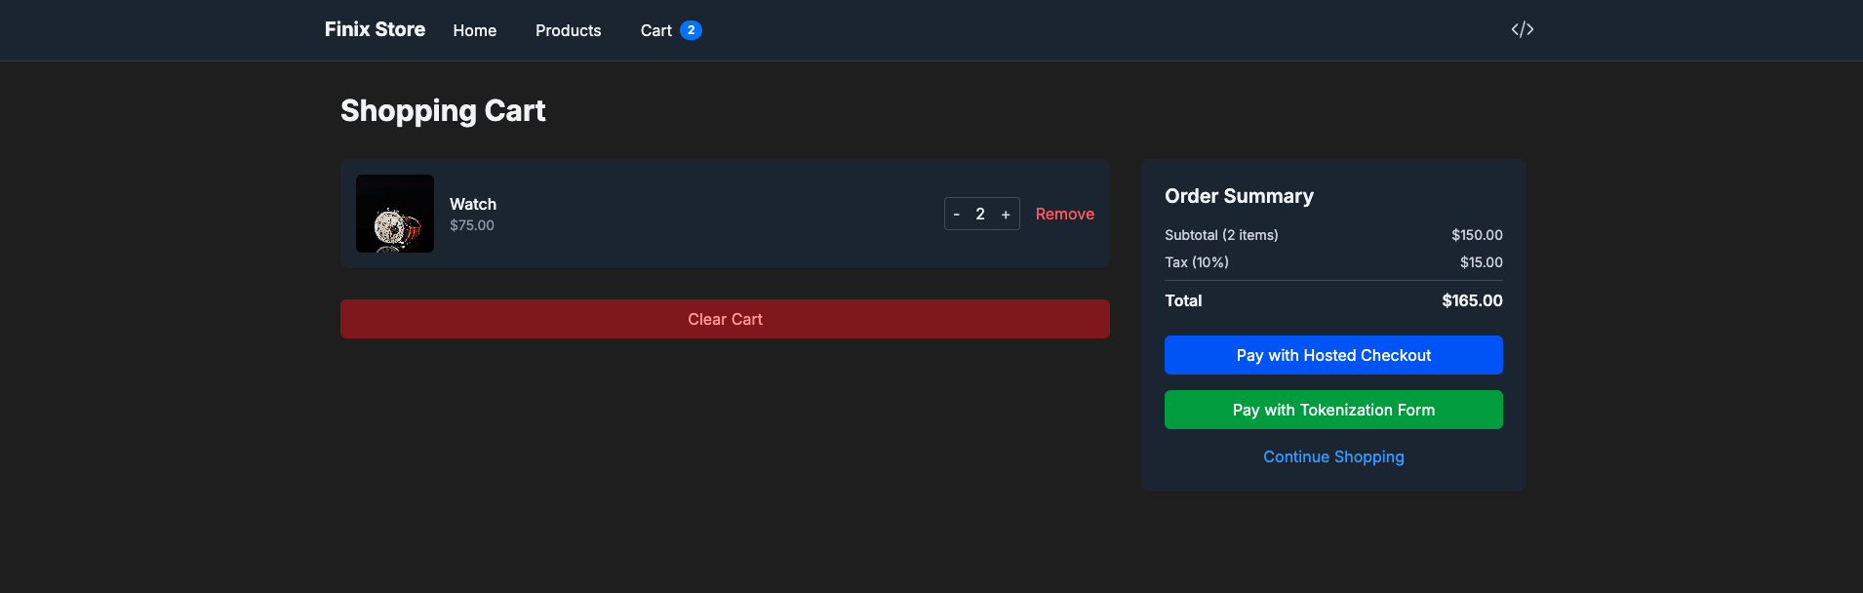The width and height of the screenshot is (1863, 593).
Task: Select Pay with Hosted Checkout
Action: (x=1332, y=354)
